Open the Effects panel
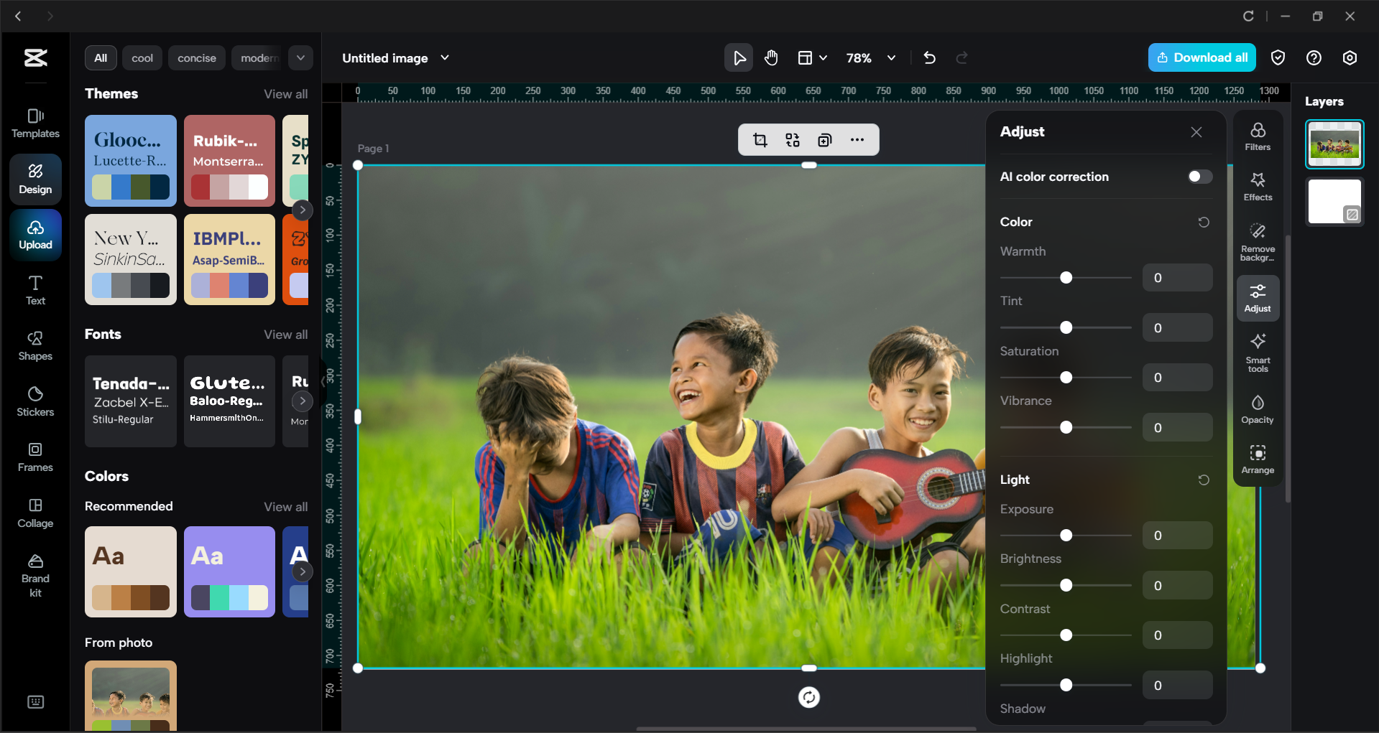The height and width of the screenshot is (733, 1379). coord(1258,186)
